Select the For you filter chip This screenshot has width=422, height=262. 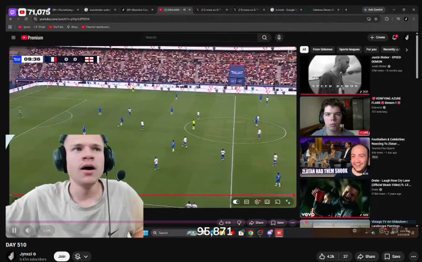coord(371,50)
